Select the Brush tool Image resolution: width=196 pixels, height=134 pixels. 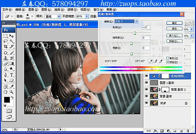12,53
